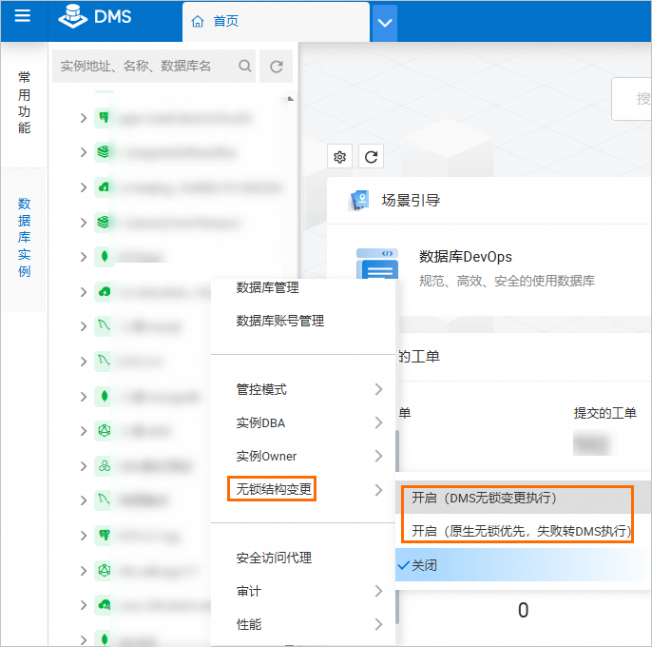Open 实例DBA submenu
The image size is (652, 647).
coord(303,423)
